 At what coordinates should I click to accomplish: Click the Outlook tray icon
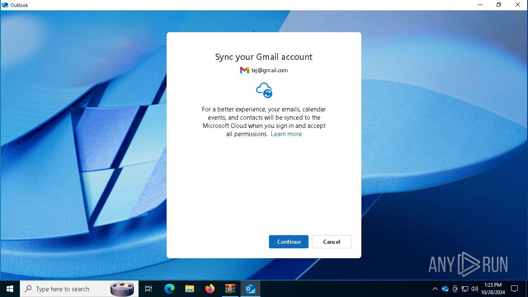coord(445,289)
